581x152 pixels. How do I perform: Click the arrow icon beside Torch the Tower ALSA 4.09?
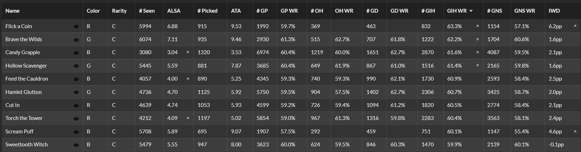188,118
